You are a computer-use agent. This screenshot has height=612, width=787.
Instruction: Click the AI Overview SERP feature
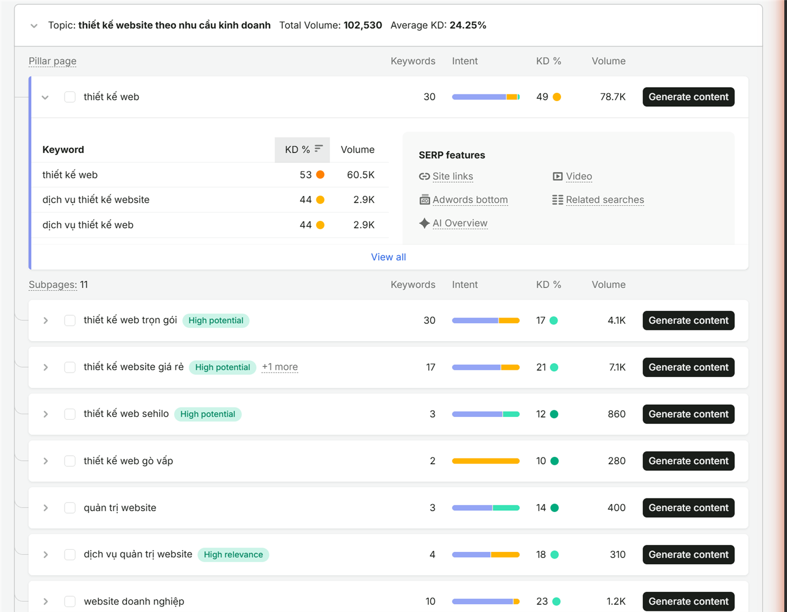click(x=460, y=223)
